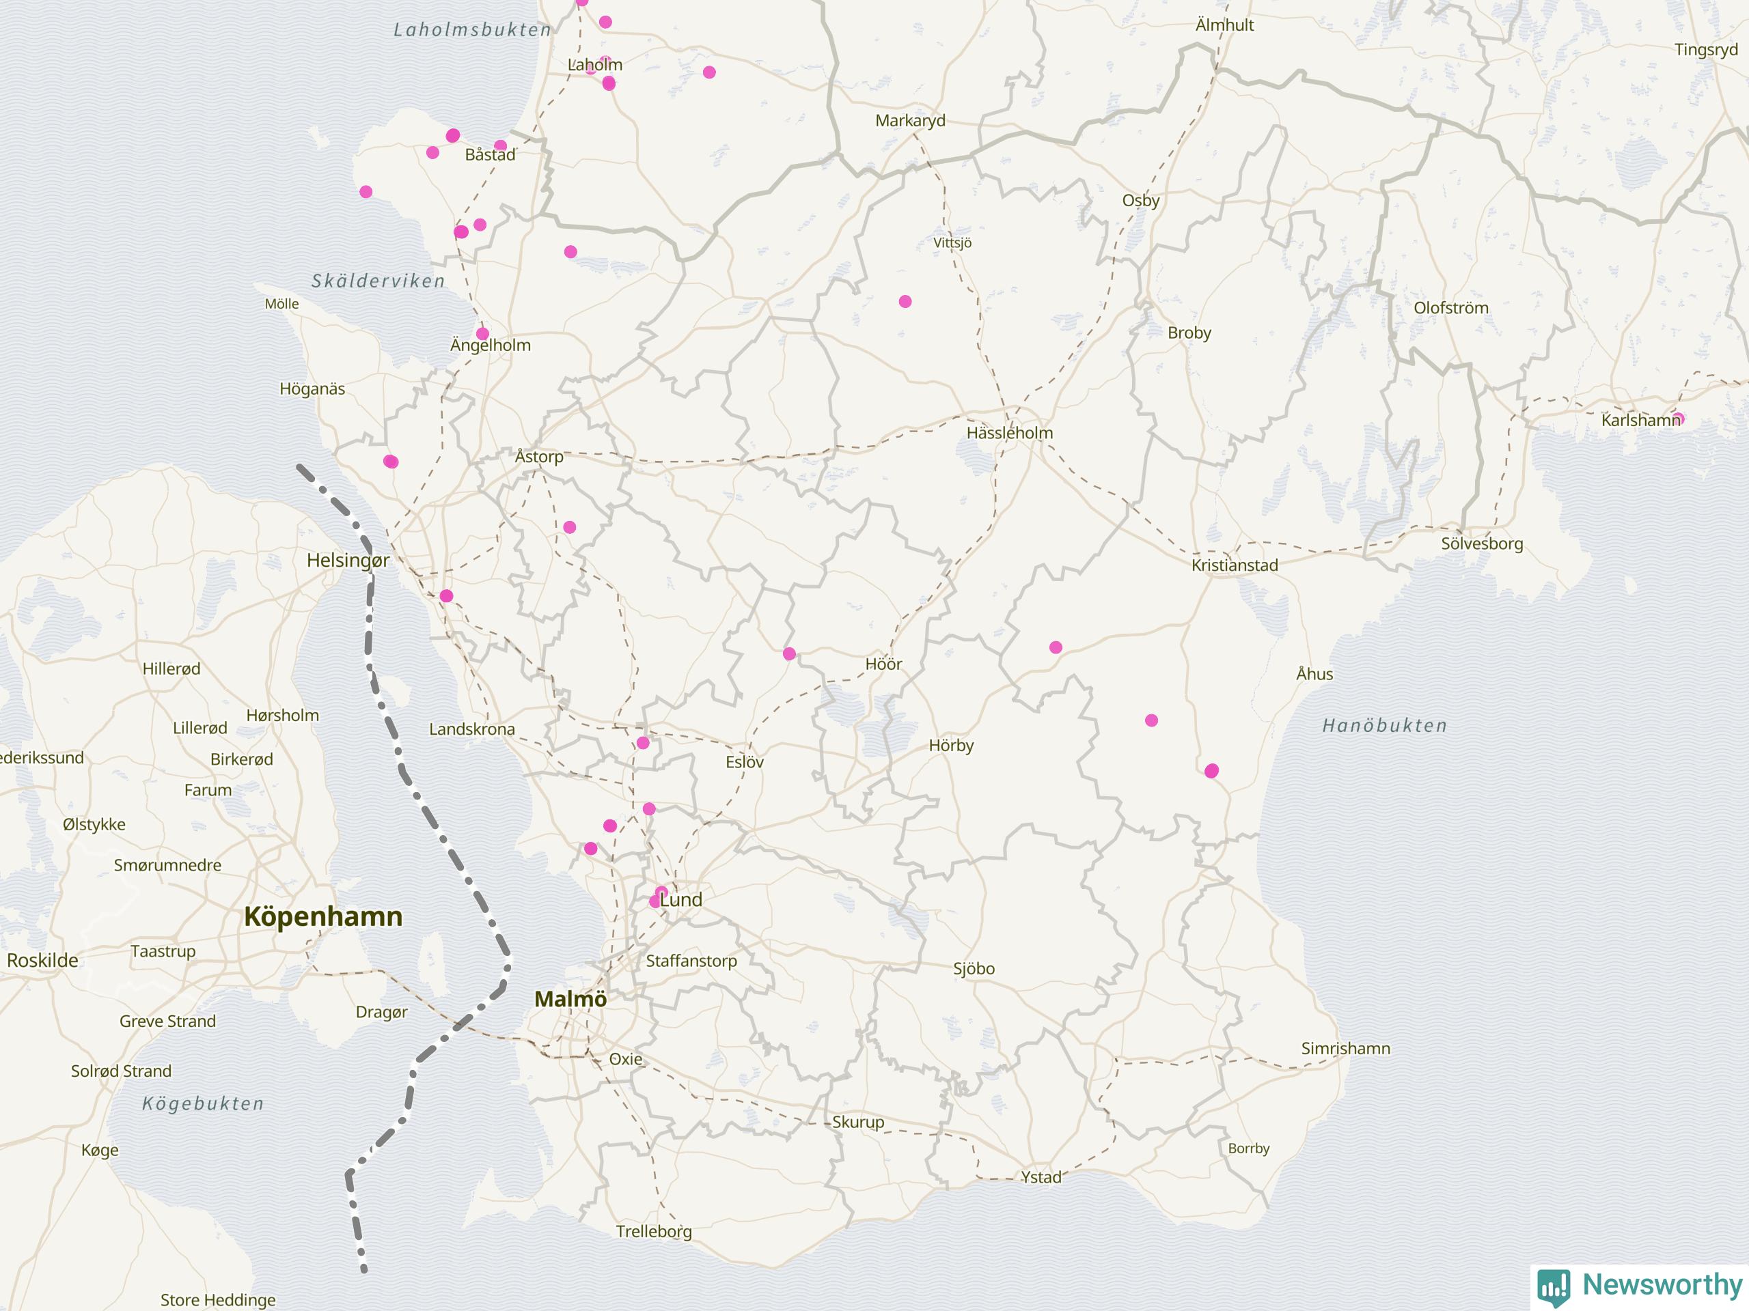Click the Lund city label
This screenshot has height=1311, width=1749.
pyautogui.click(x=680, y=899)
